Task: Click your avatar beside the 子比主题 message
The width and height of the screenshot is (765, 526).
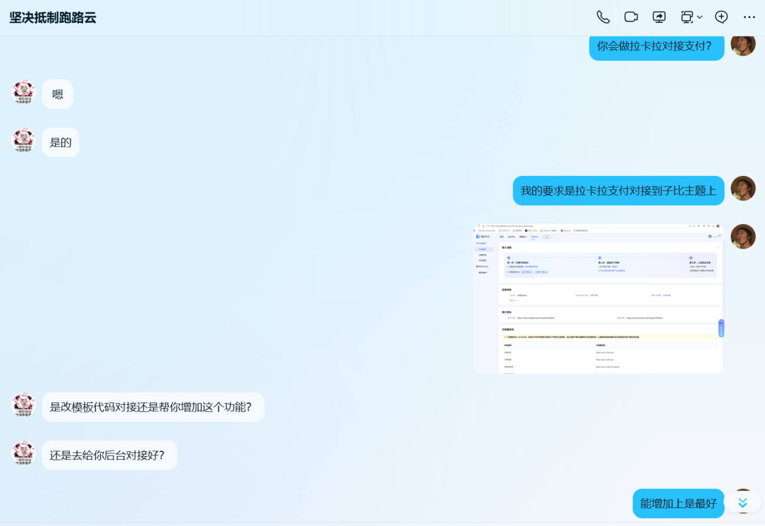Action: click(x=743, y=189)
